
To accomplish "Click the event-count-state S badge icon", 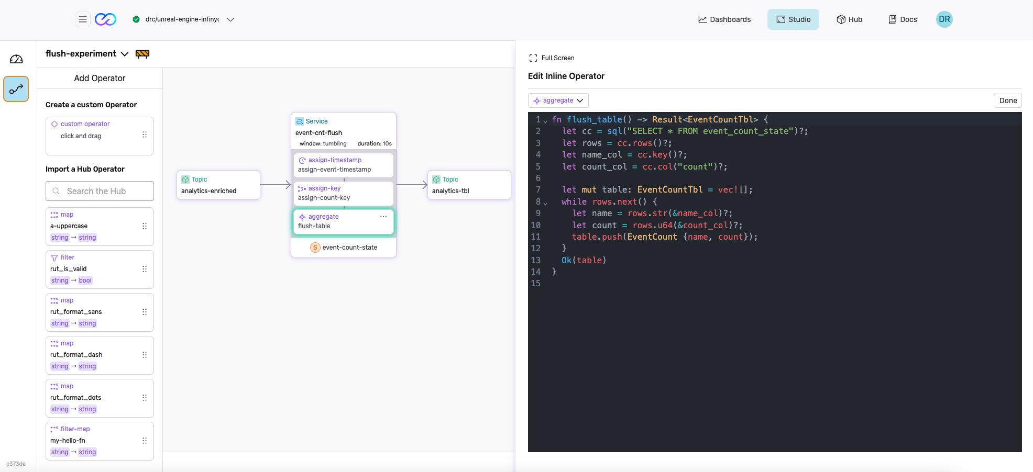I will pos(315,248).
